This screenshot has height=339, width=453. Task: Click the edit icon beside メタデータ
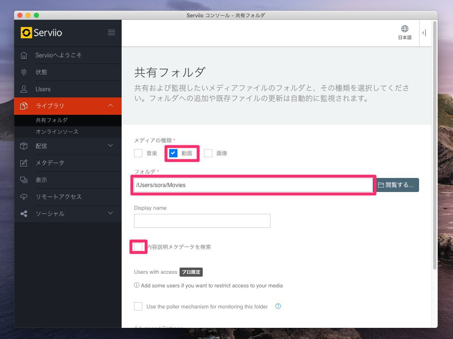24,163
